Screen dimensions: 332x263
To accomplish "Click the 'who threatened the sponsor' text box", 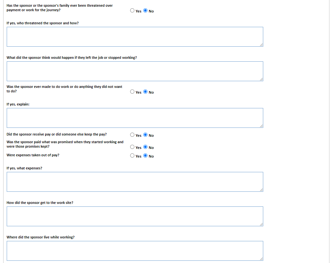I will click(135, 37).
